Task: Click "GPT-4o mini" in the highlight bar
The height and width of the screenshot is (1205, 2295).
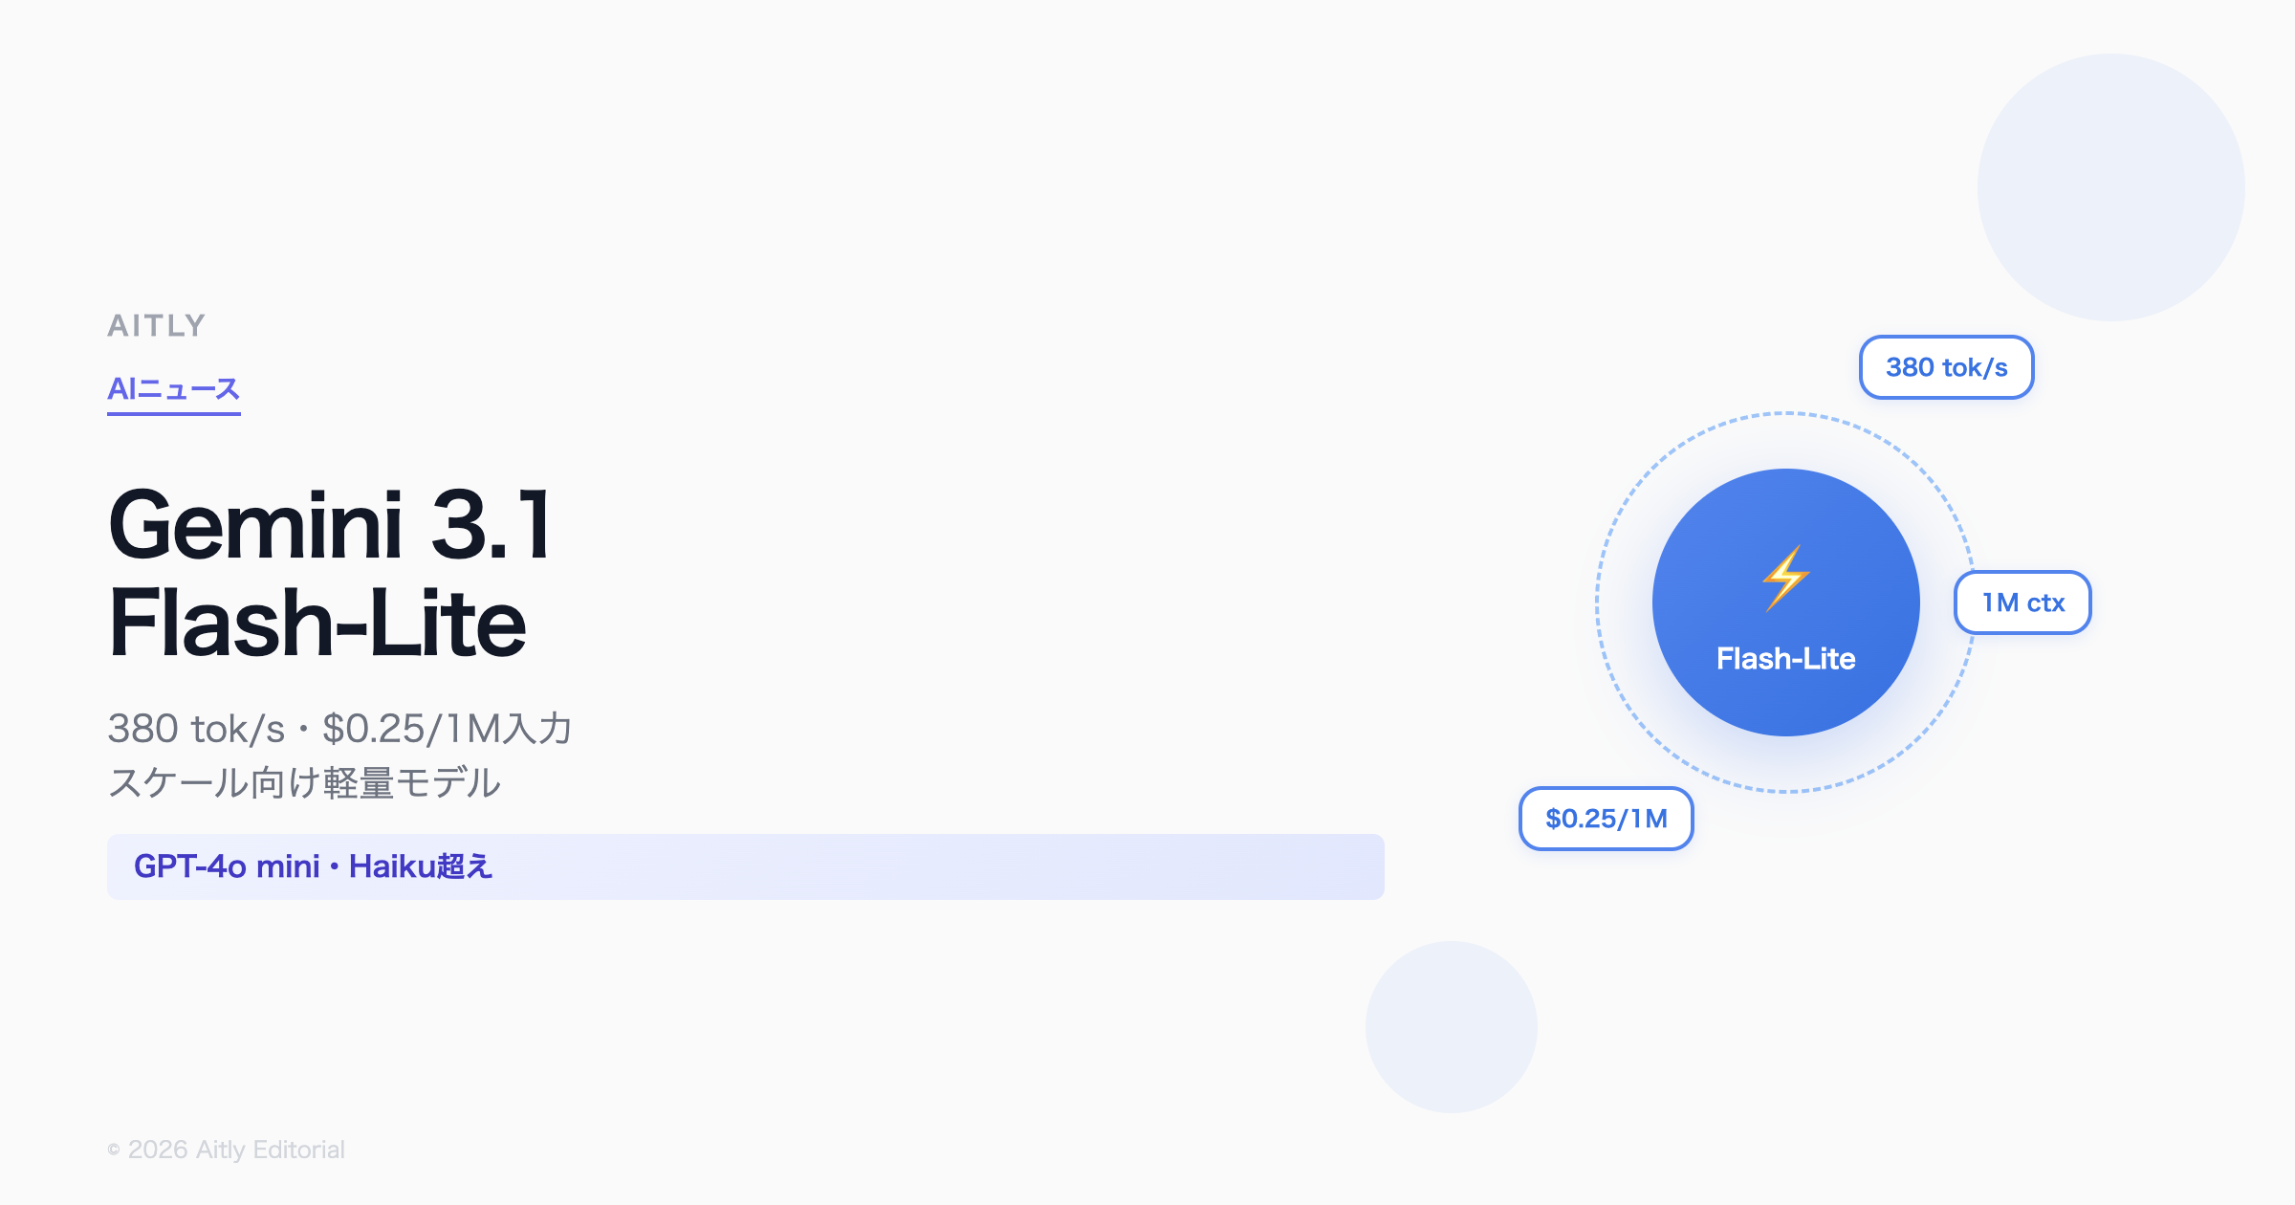Action: 227,866
